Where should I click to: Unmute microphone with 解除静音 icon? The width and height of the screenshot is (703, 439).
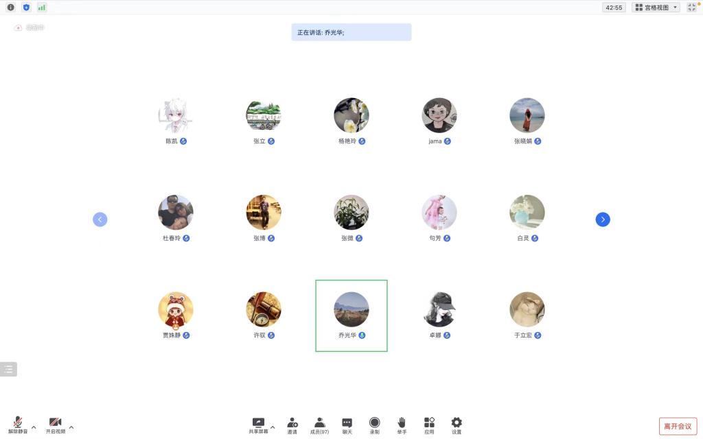(18, 425)
